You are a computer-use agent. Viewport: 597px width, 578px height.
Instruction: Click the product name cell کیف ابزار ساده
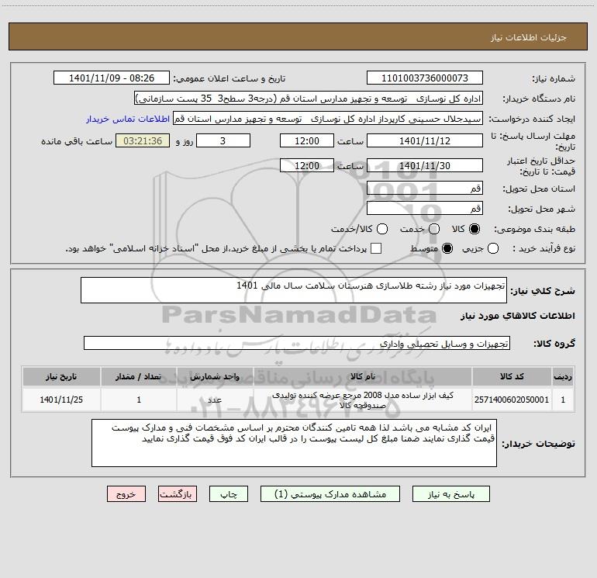363,400
